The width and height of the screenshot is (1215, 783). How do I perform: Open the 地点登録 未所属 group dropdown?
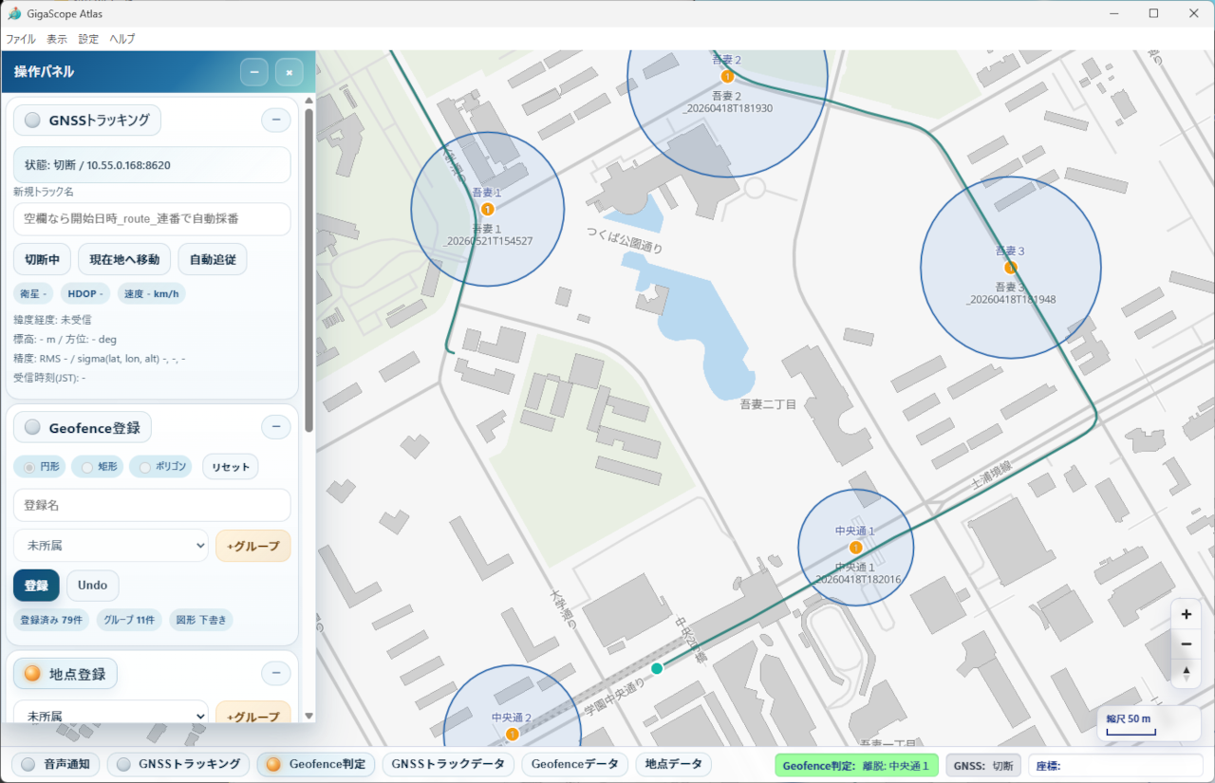[x=111, y=716]
